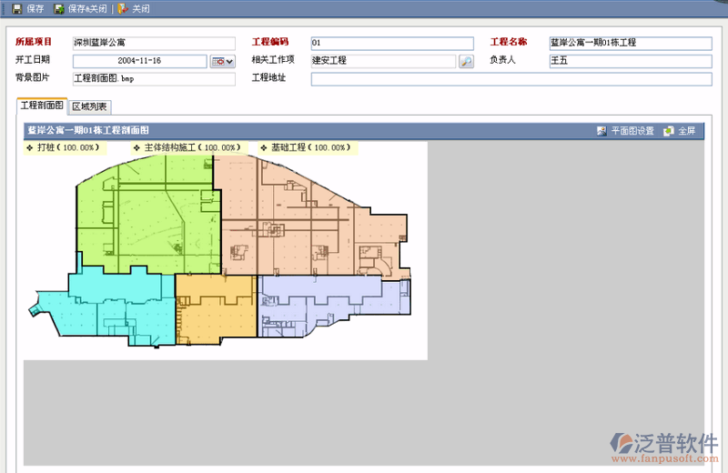
Task: Switch to the 区域列表 tab
Action: click(x=89, y=106)
